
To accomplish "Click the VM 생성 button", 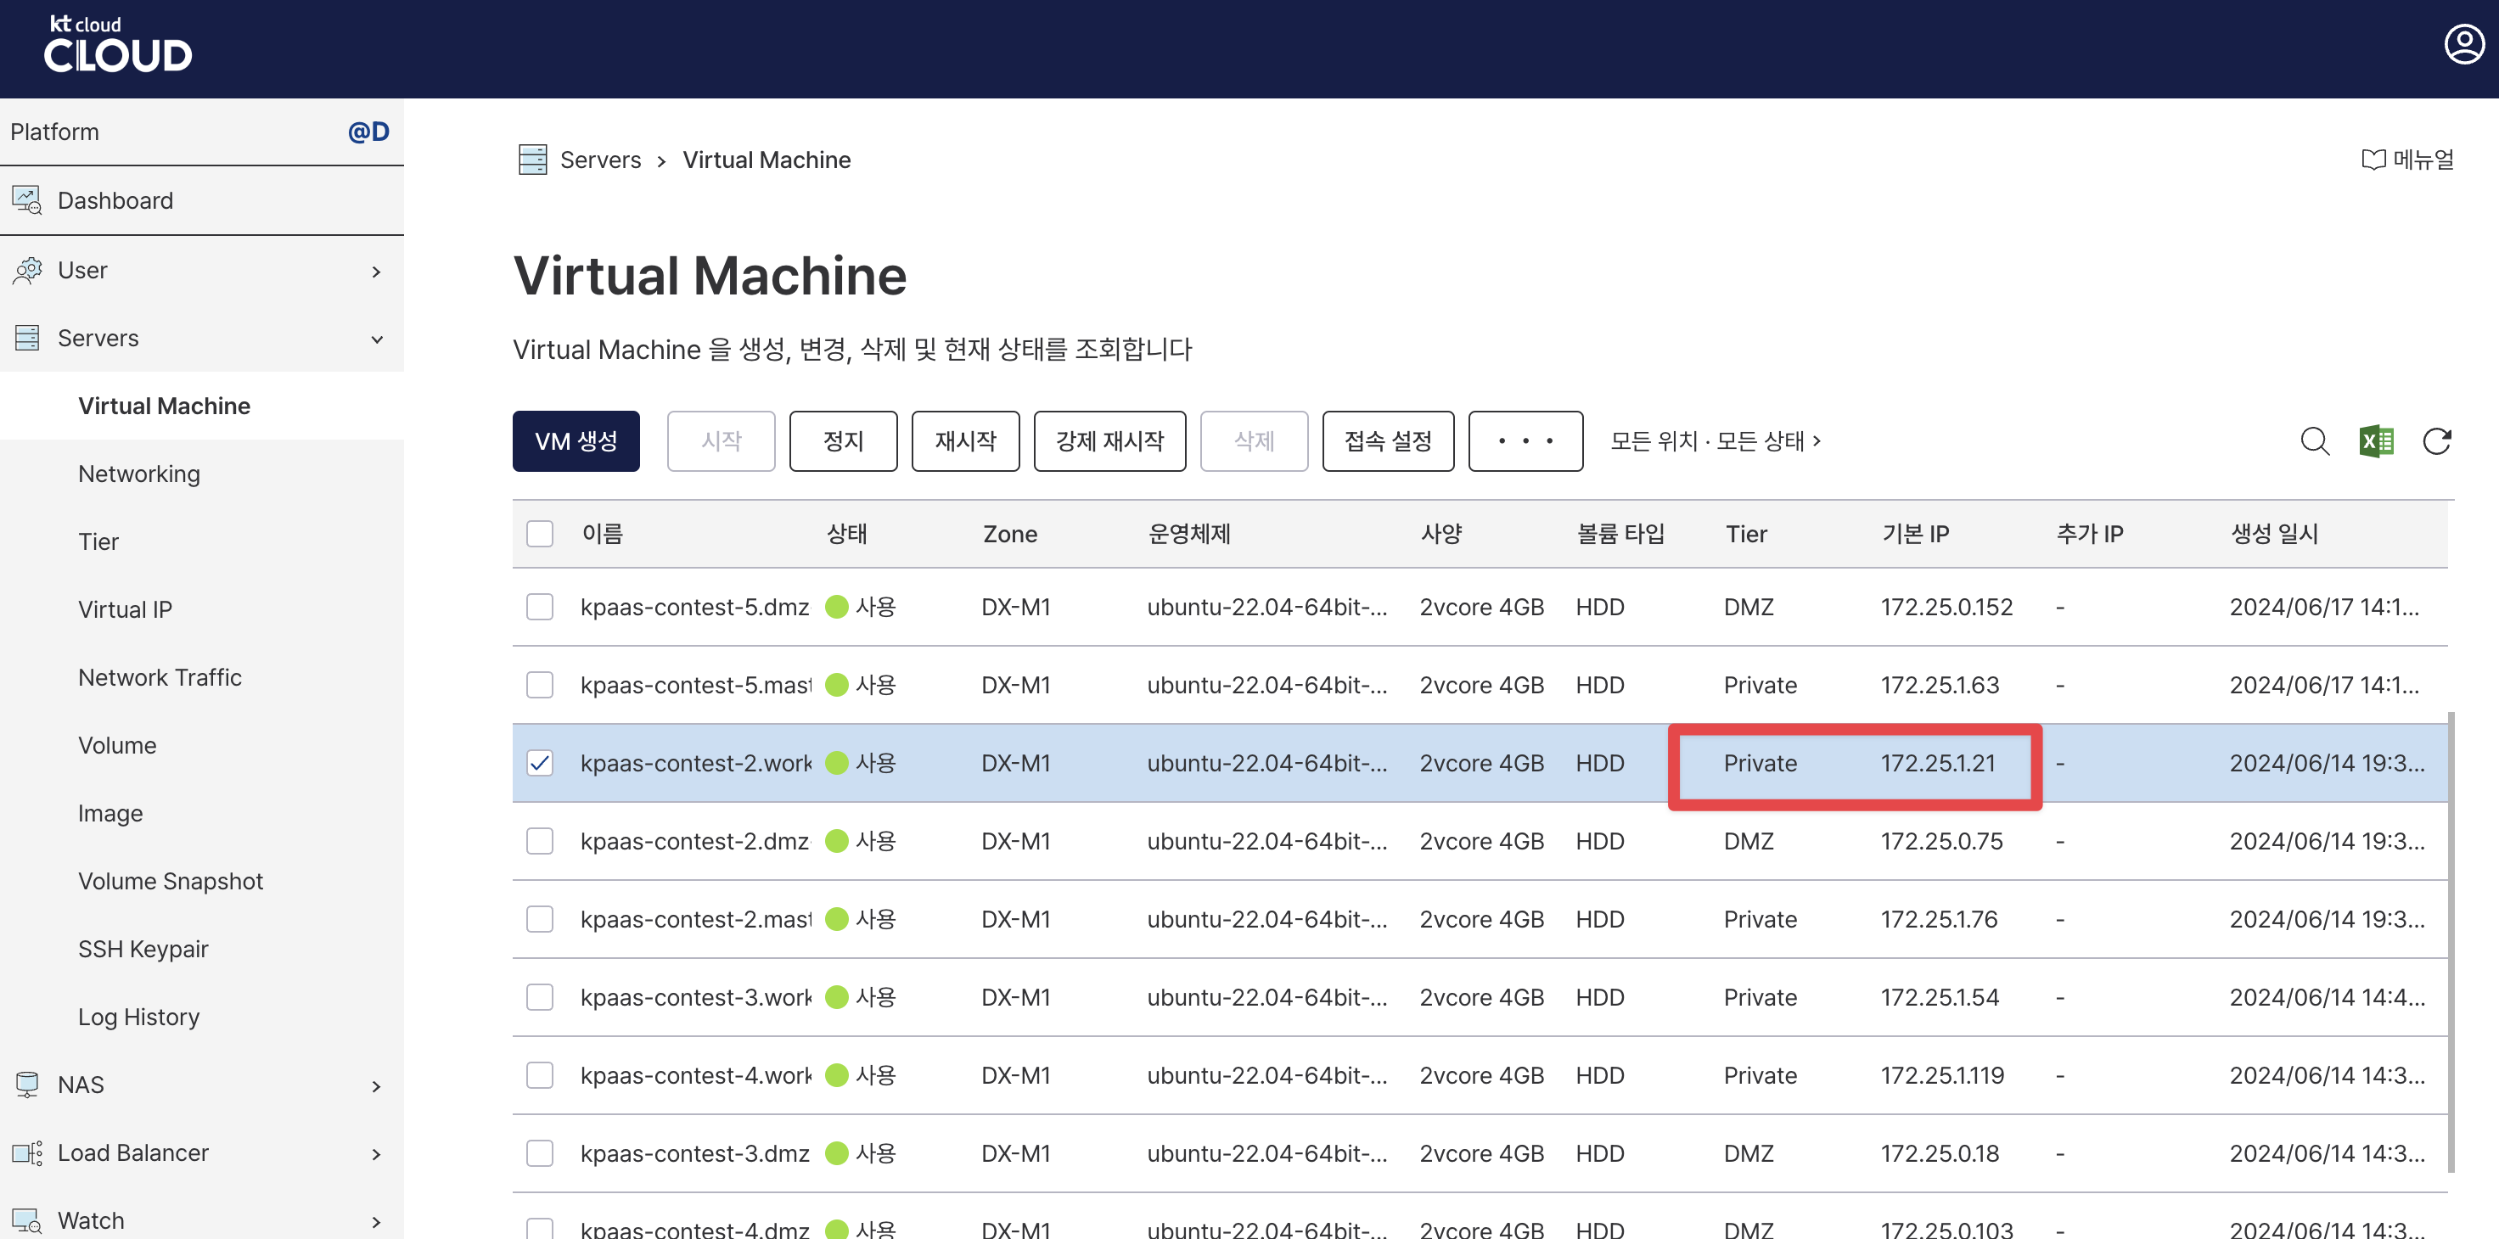I will tap(576, 441).
